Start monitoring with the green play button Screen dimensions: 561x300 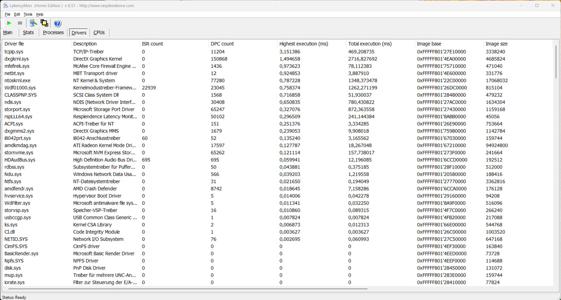tap(9, 23)
